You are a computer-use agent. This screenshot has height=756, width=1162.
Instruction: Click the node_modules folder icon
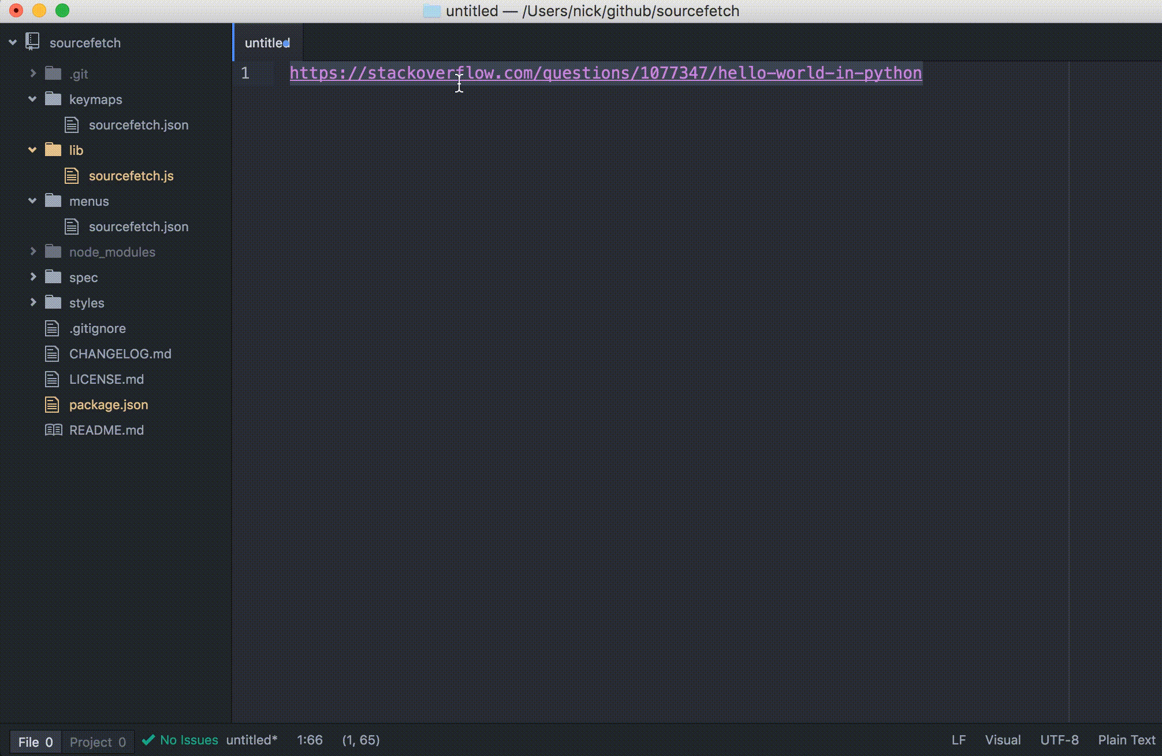[53, 252]
